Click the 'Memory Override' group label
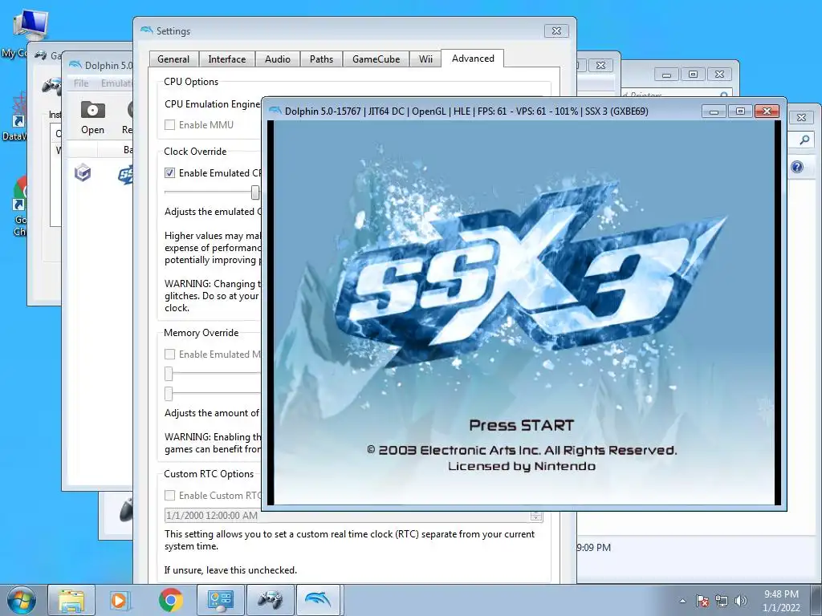The height and width of the screenshot is (616, 822). [x=201, y=333]
